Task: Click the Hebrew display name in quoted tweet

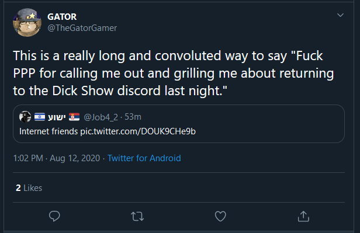Action: [x=57, y=117]
